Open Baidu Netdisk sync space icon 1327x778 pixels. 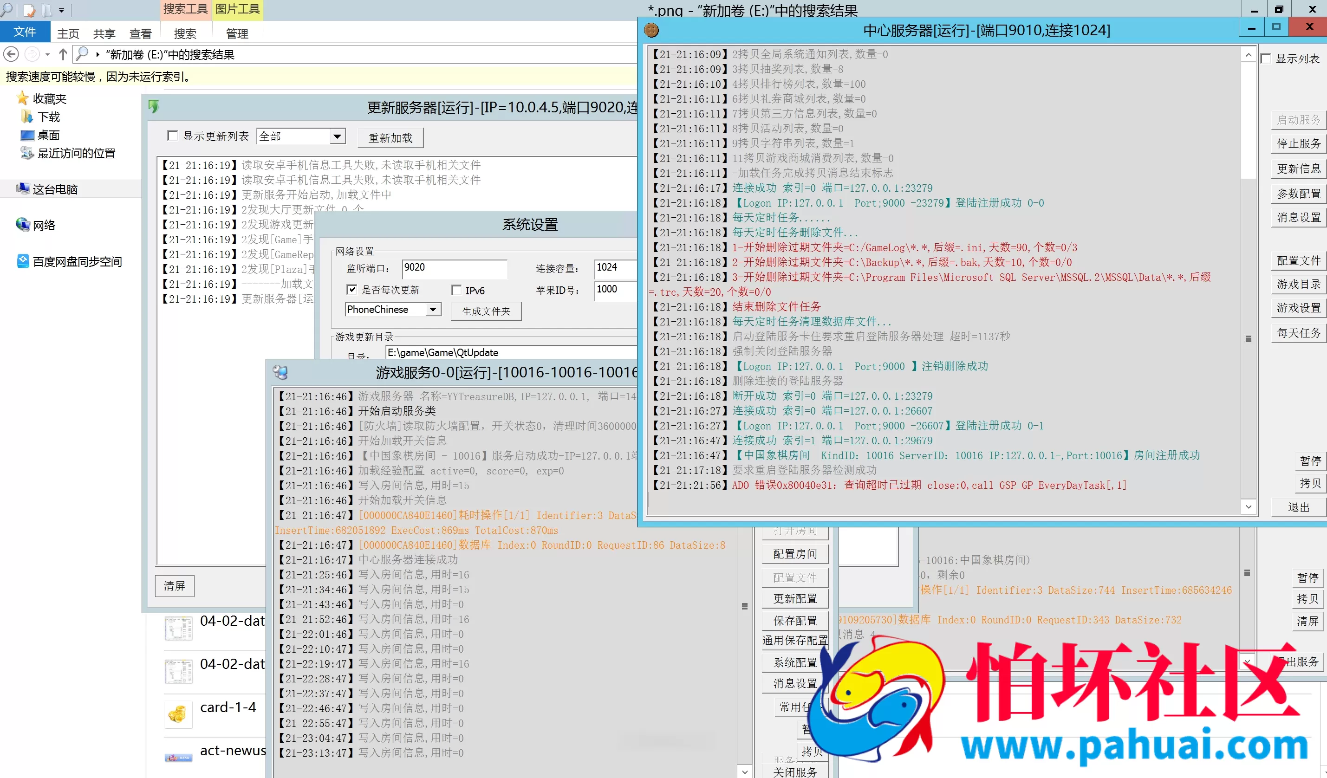[x=23, y=261]
